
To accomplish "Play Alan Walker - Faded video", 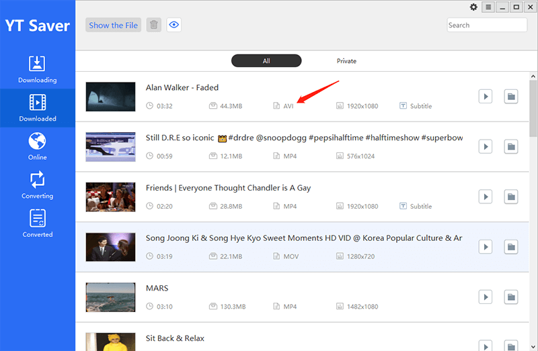I will click(486, 97).
